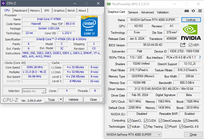
Task: Click the Resizable BAR Enabled value
Action: point(190,114)
